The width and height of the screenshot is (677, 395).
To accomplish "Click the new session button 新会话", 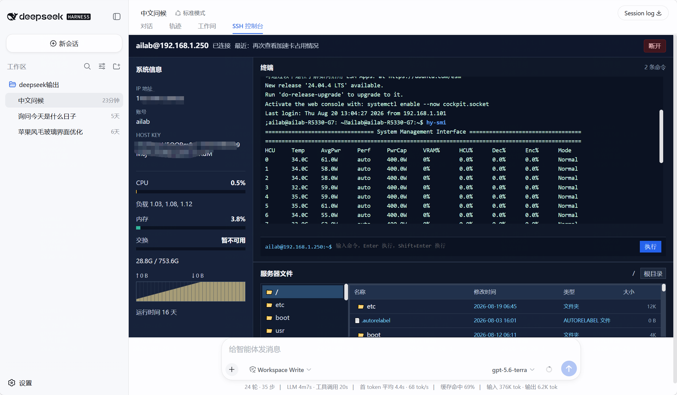I will [64, 44].
